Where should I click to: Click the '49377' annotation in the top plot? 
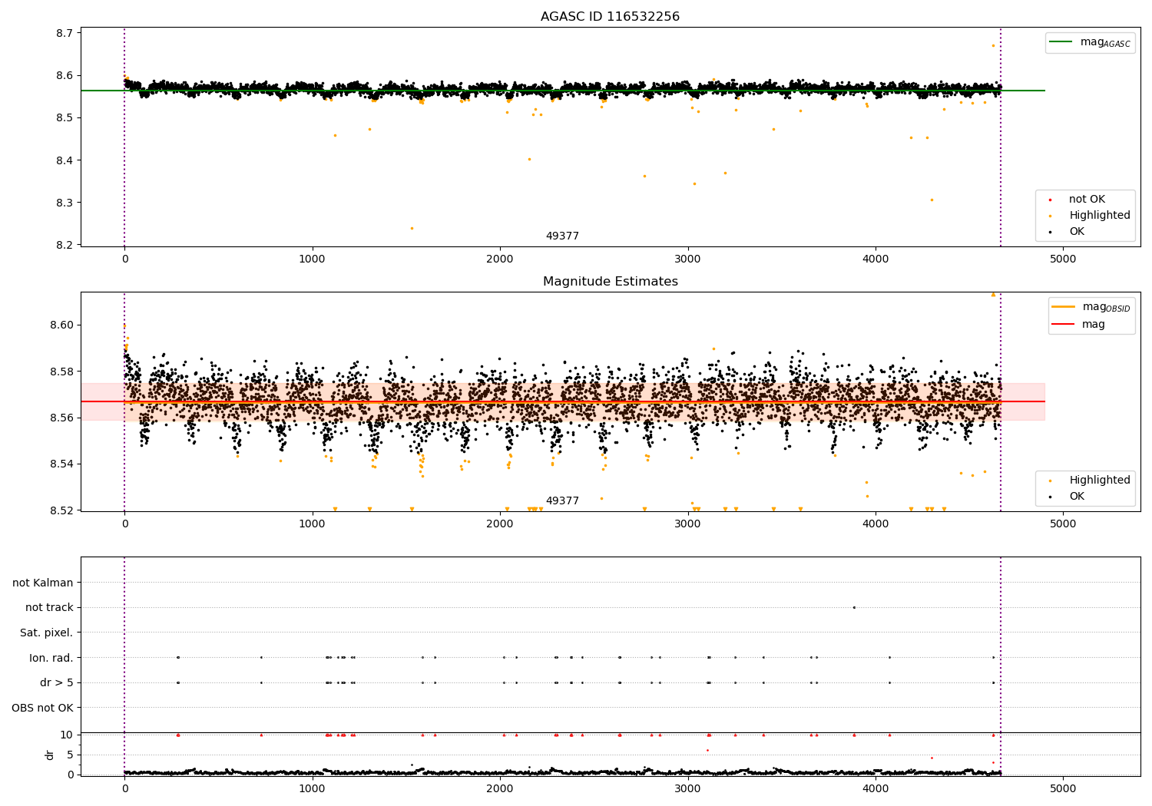click(x=562, y=236)
